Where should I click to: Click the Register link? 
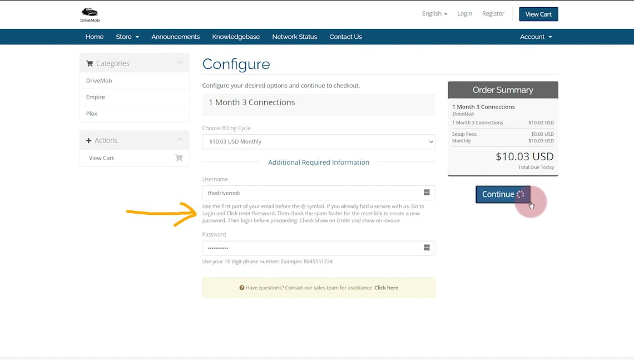493,14
